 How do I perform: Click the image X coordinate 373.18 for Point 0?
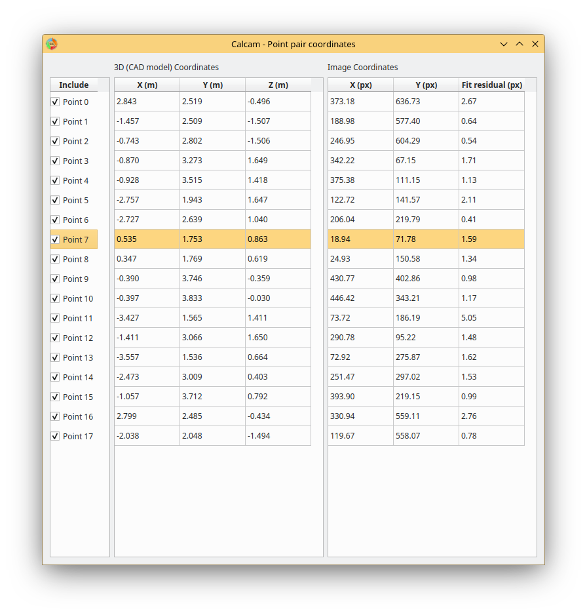pyautogui.click(x=360, y=101)
